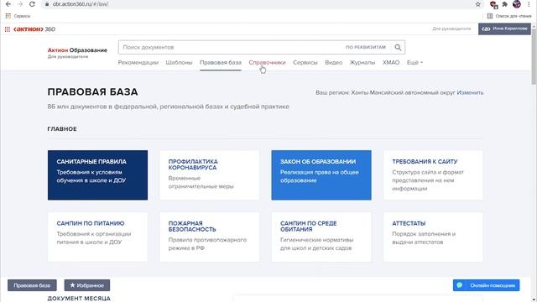Open the reading list icon
This screenshot has height=302, width=537.
tap(490, 16)
